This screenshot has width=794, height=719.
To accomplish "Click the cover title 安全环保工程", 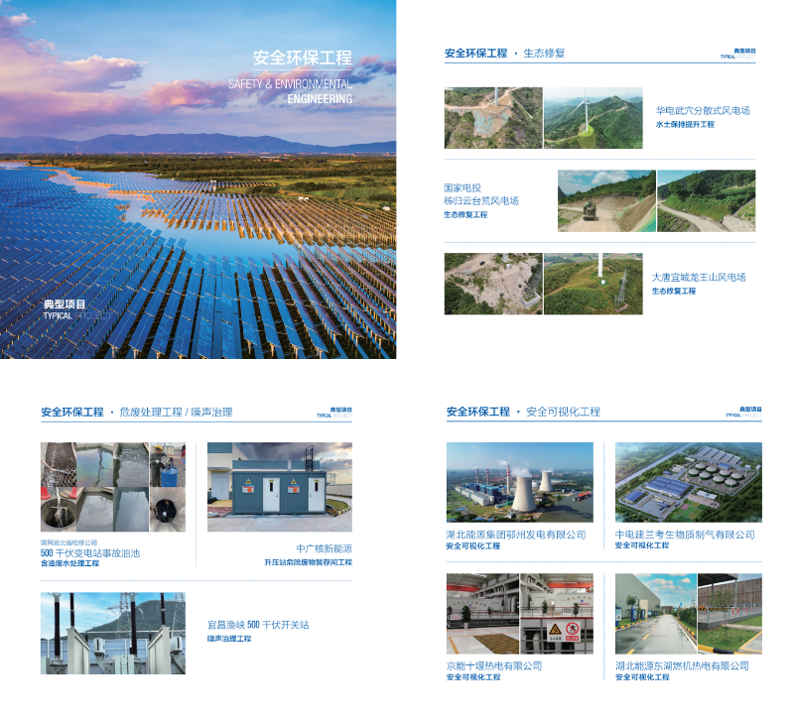I will coord(302,59).
